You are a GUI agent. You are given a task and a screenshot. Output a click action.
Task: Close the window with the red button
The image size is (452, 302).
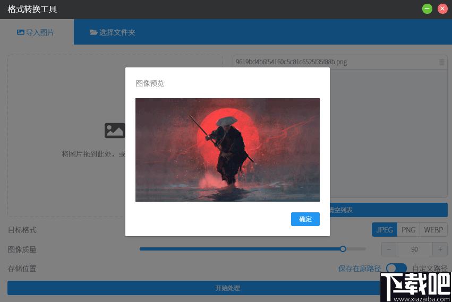pos(442,9)
